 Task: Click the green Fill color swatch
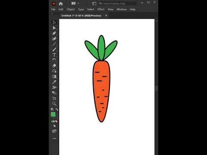pyautogui.click(x=53, y=114)
